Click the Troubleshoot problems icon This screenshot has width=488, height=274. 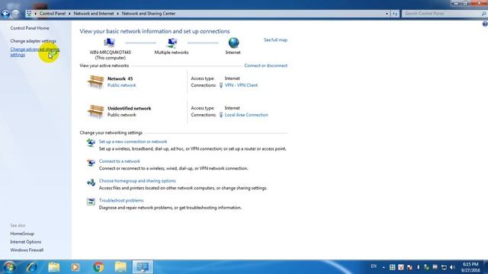point(91,202)
